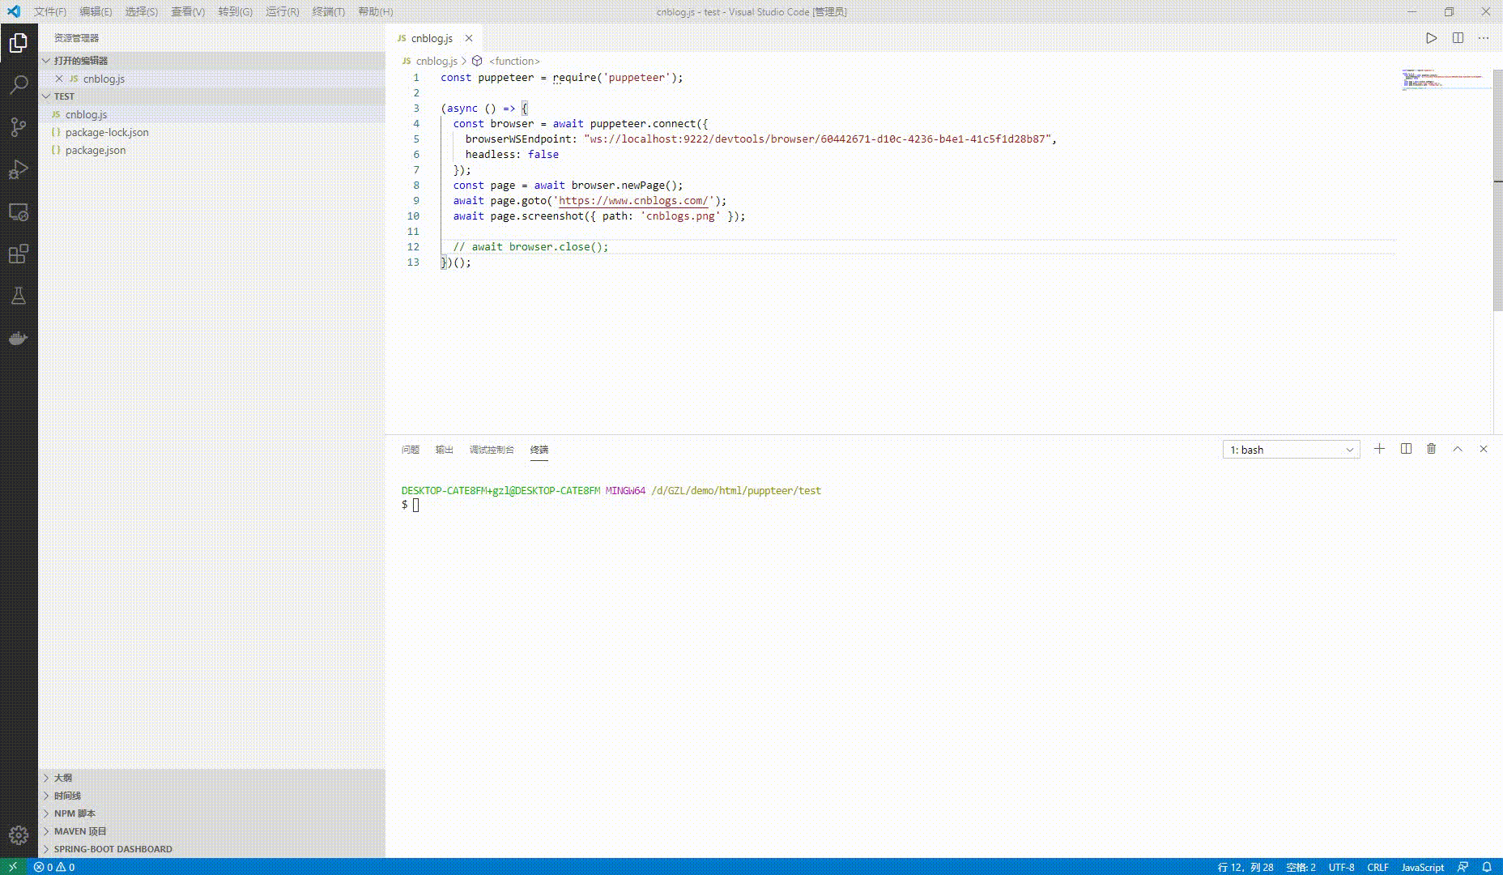
Task: Open the 转到(G) menu
Action: pyautogui.click(x=236, y=11)
